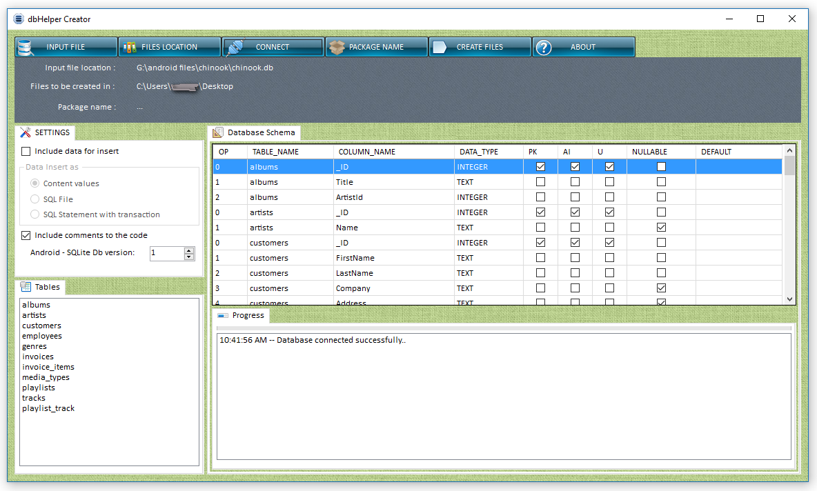
Task: Switch to the Tables tab
Action: tap(41, 287)
